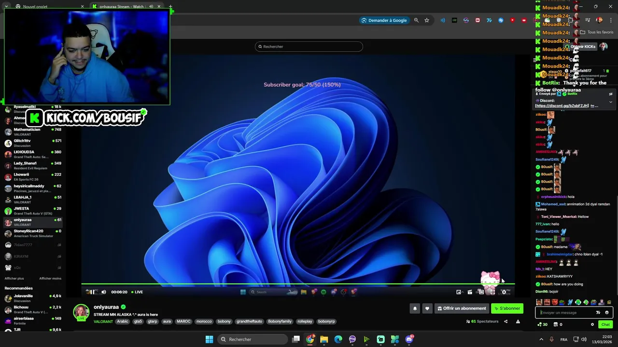Screen dimensions: 618x347
Task: Click Afficher plus in sidebar
Action: (14, 278)
